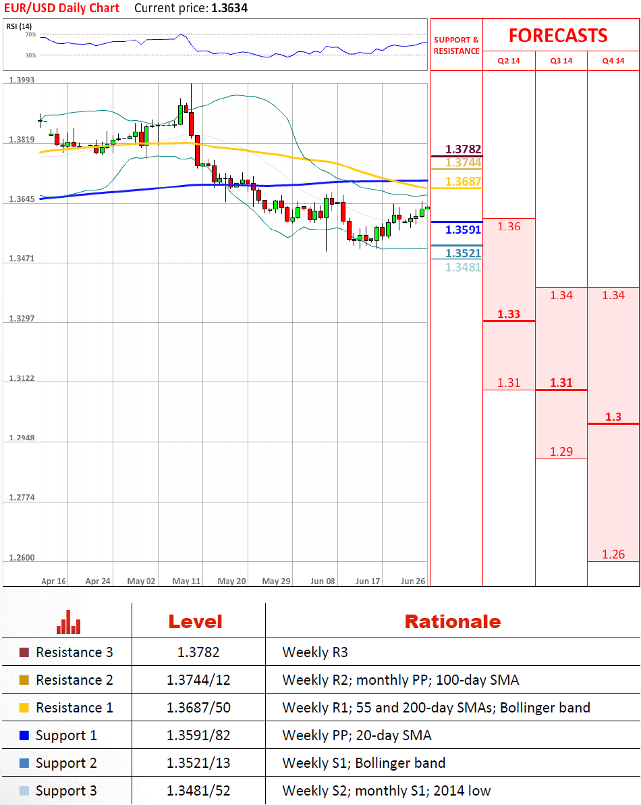The image size is (641, 805).
Task: Click the RSI 30% level label
Action: click(x=31, y=55)
